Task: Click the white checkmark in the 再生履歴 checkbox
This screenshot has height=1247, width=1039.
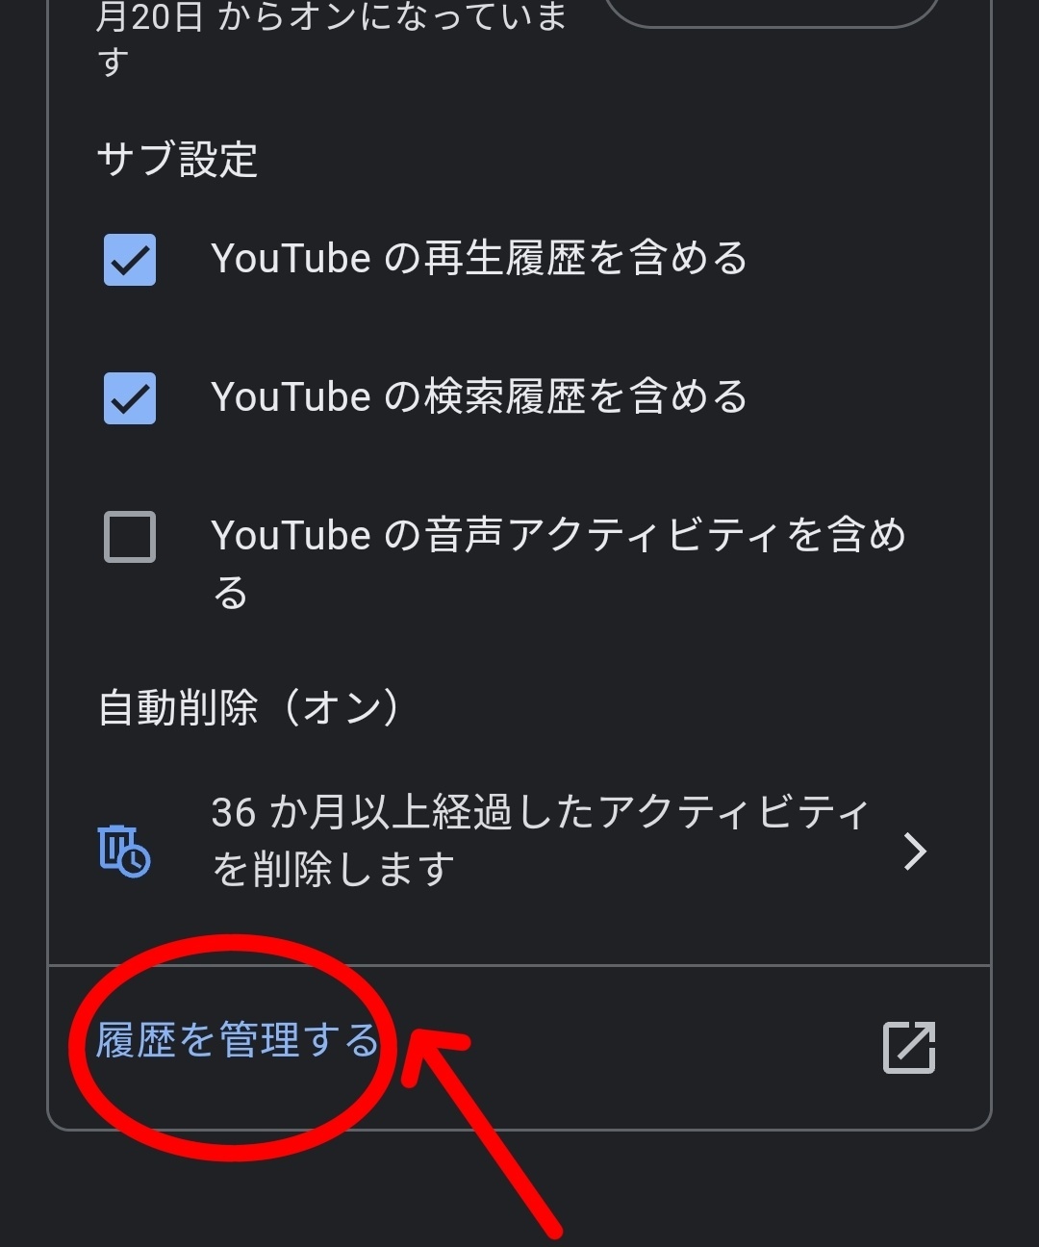Action: click(x=130, y=261)
